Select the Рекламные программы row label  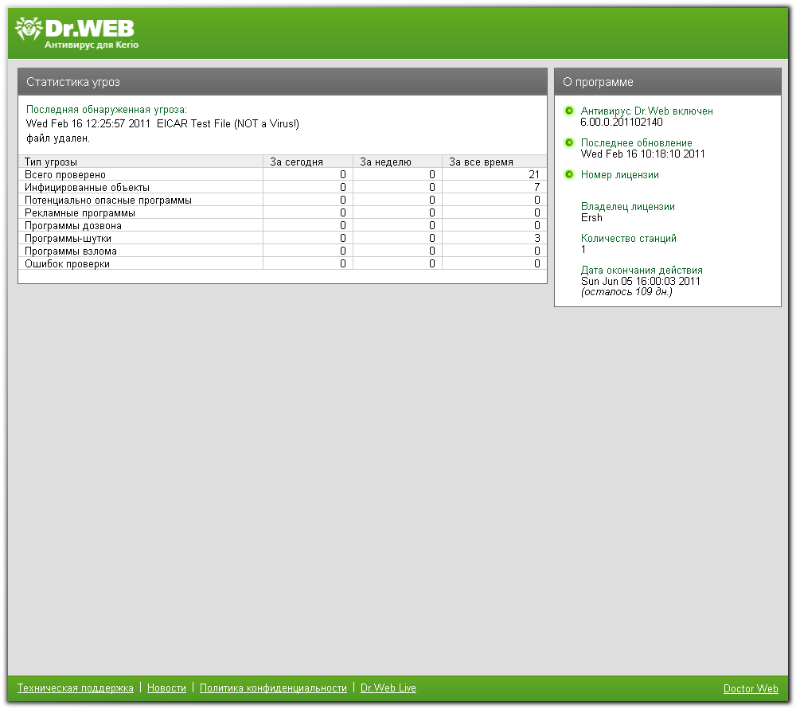pos(80,212)
